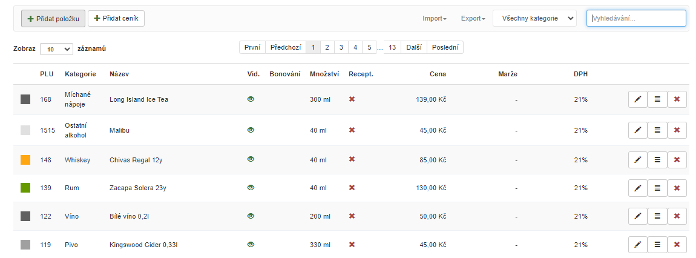Hide Bílé víno 0,2l using eye icon
The width and height of the screenshot is (696, 258).
251,216
